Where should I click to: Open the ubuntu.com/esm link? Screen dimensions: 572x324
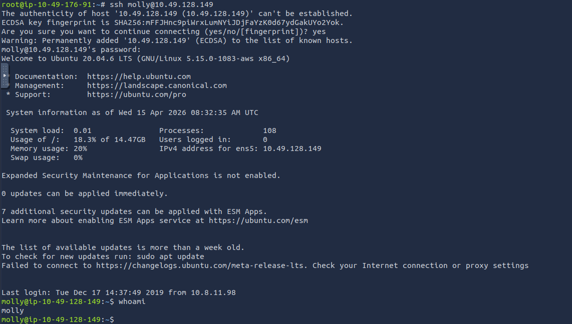[258, 220]
